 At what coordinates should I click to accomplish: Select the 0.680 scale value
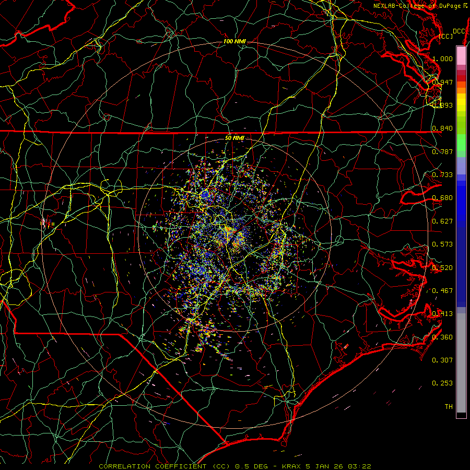[442, 198]
